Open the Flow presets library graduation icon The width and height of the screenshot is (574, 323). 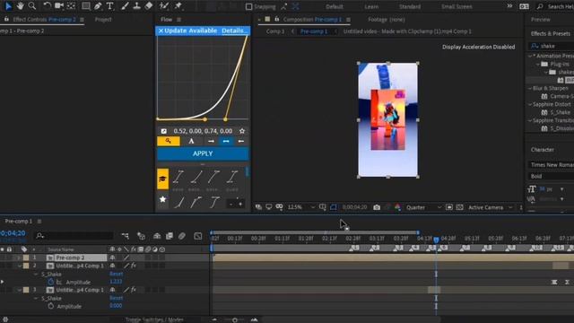162,179
